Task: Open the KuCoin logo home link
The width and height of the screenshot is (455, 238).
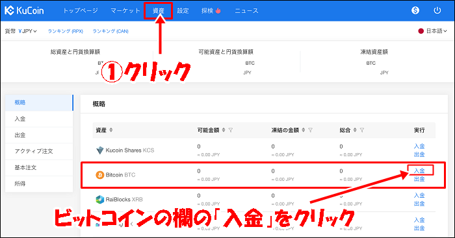Action: tap(24, 10)
